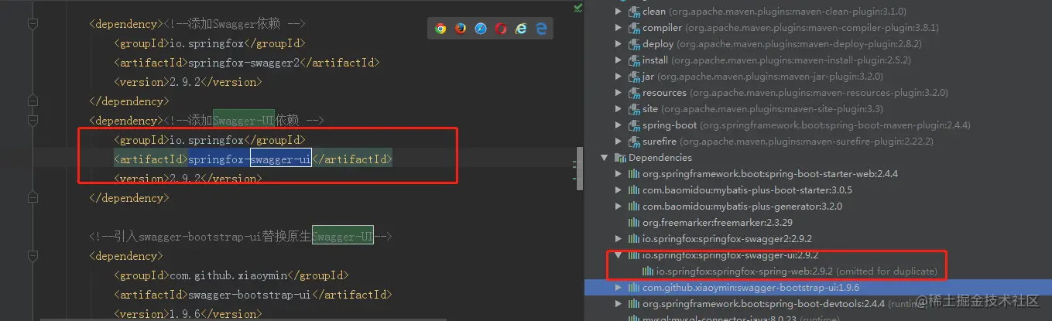Open the page in Chrome browser icon
Viewport: 1052px width, 321px height.
(x=440, y=29)
